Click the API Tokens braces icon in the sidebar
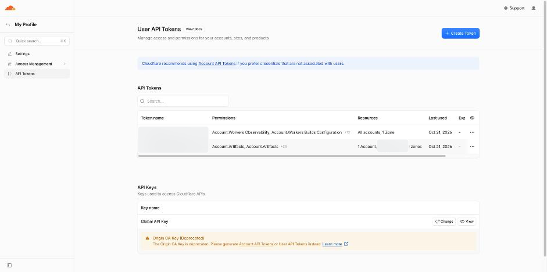Screen dimensions: 547x272 (x=9, y=74)
